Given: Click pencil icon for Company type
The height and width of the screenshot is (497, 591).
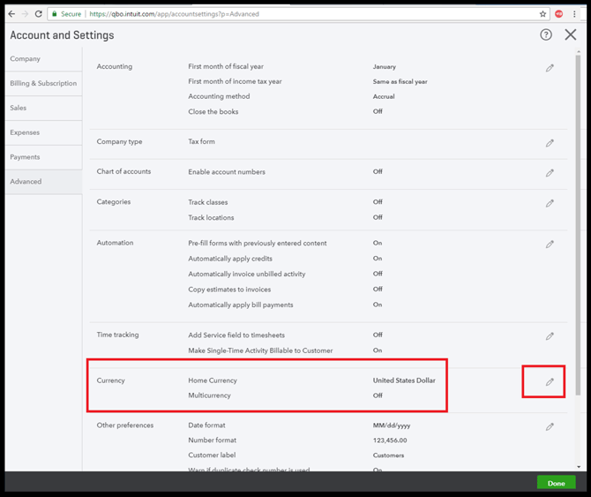Looking at the screenshot, I should tap(550, 143).
